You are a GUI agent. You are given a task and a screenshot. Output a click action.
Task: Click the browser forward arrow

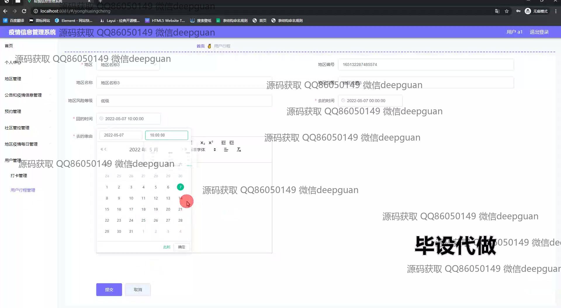click(15, 11)
